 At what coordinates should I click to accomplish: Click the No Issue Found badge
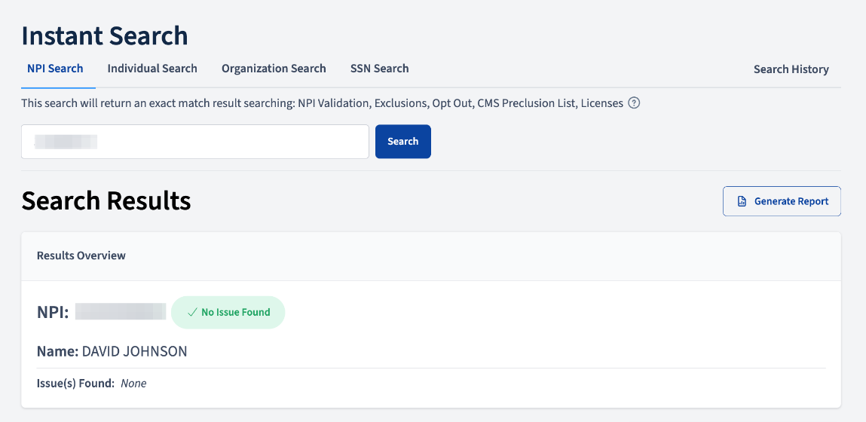pos(228,313)
